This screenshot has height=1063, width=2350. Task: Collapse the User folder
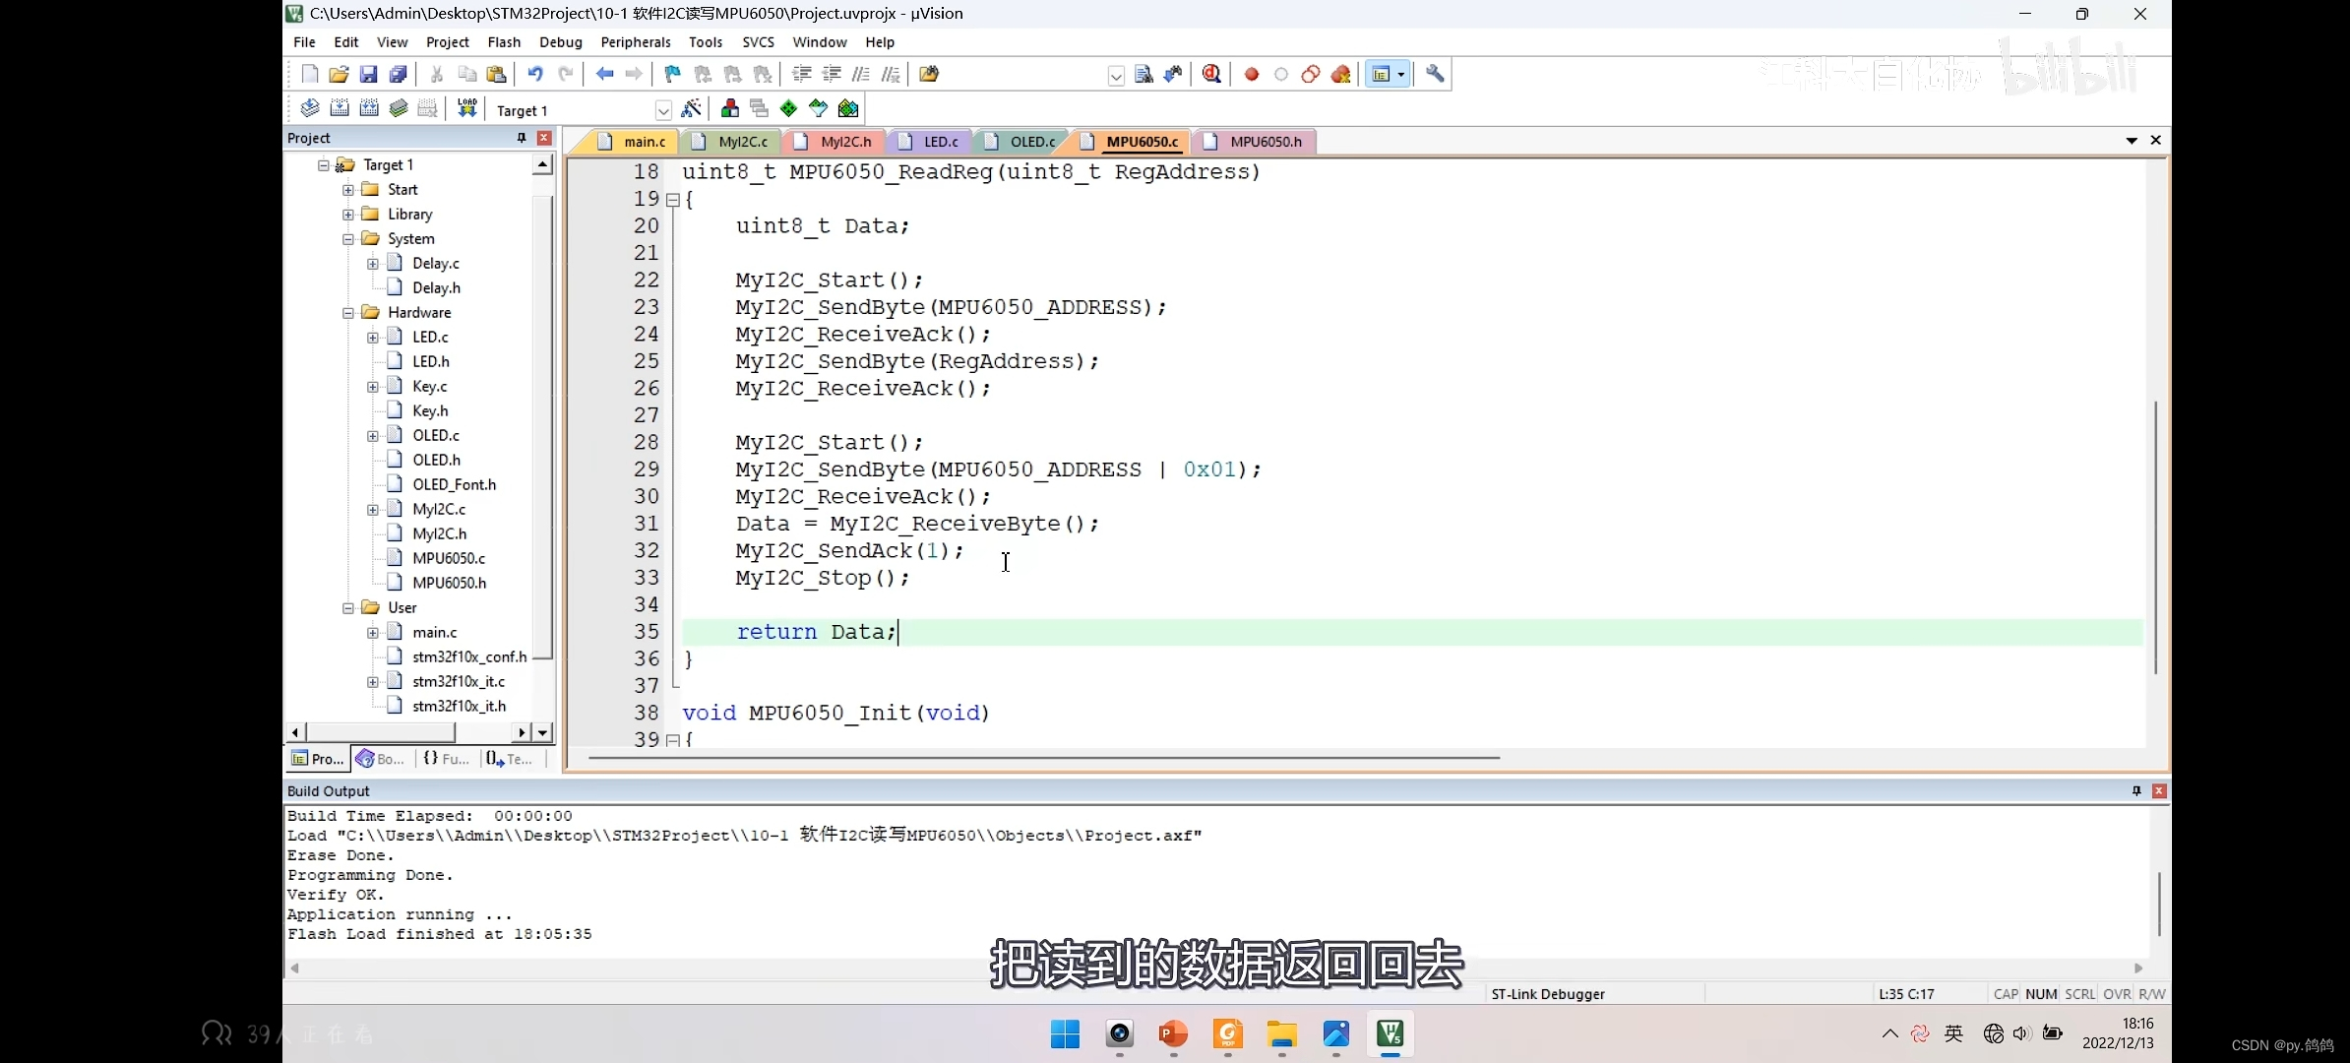coord(347,608)
